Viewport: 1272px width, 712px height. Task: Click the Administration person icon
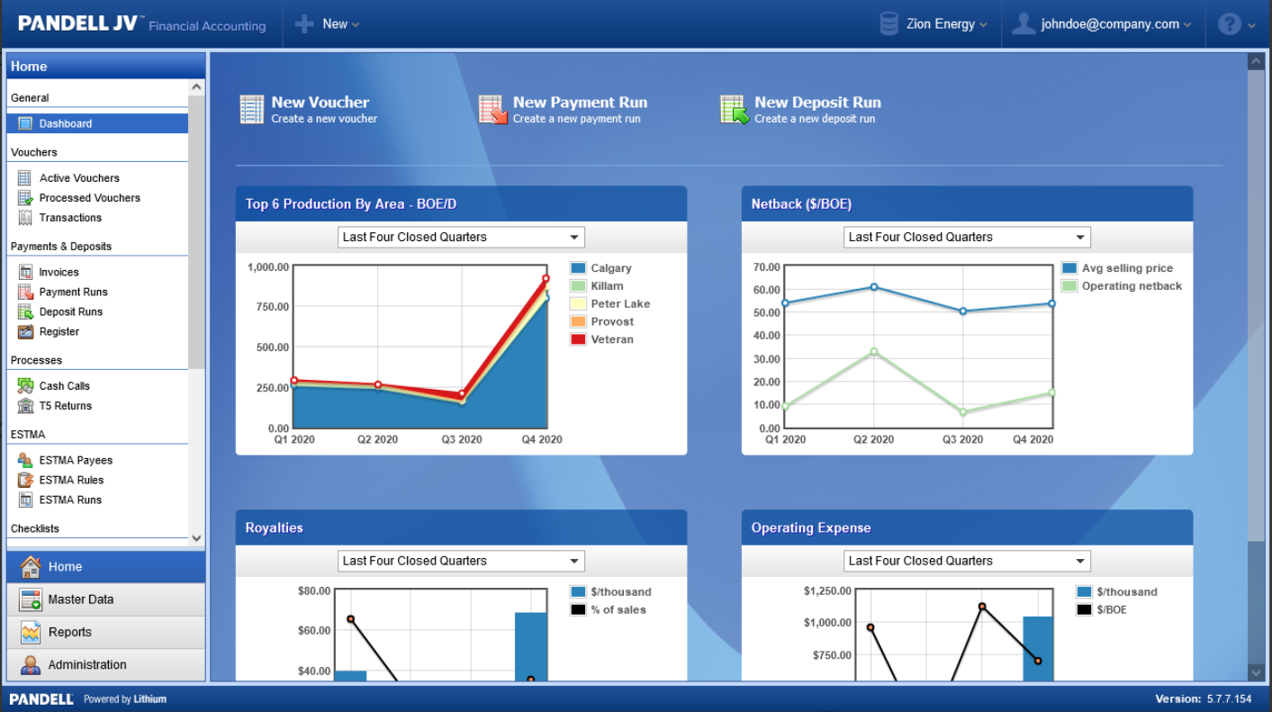[x=31, y=665]
